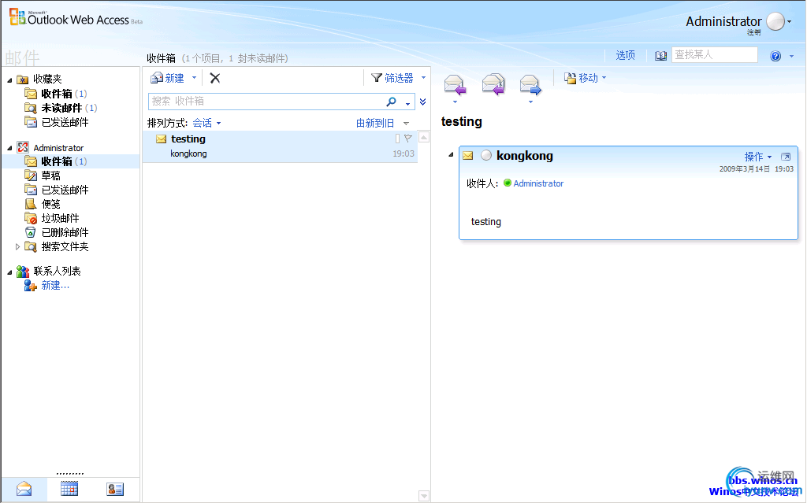Click kongkong's presence status circle

coord(485,155)
